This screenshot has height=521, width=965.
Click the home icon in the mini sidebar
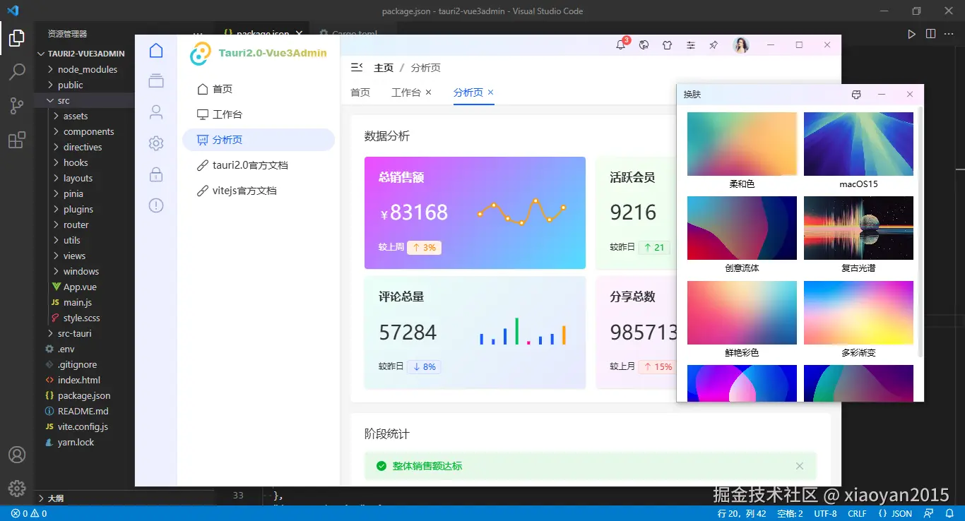point(156,50)
